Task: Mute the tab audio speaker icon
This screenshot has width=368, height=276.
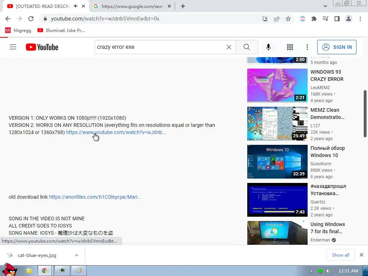Action: pyautogui.click(x=75, y=6)
